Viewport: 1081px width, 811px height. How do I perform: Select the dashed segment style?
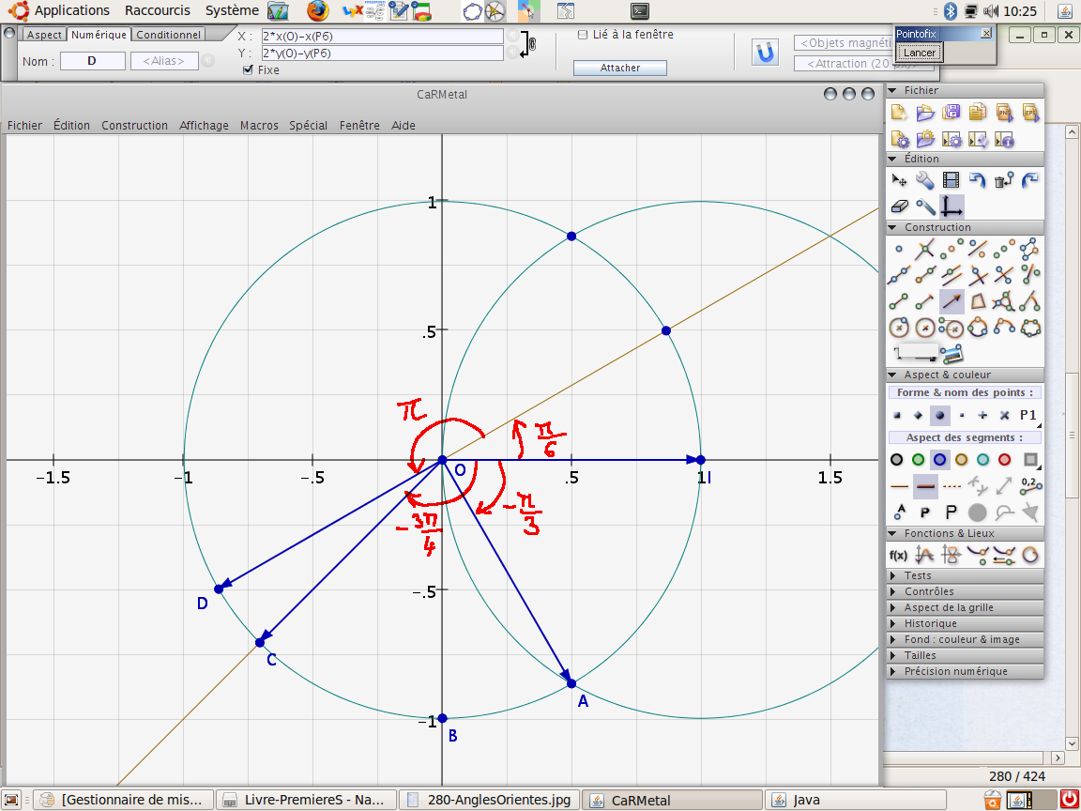[x=952, y=486]
